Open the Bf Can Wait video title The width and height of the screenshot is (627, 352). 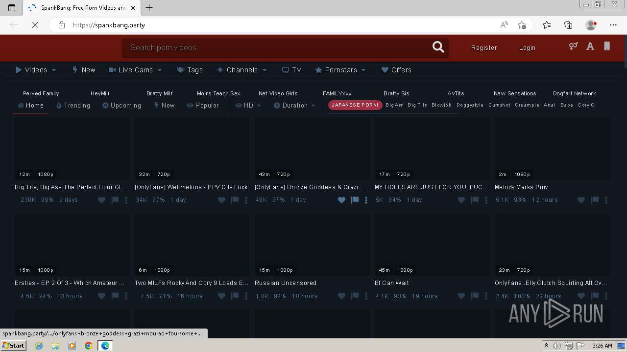tap(391, 283)
